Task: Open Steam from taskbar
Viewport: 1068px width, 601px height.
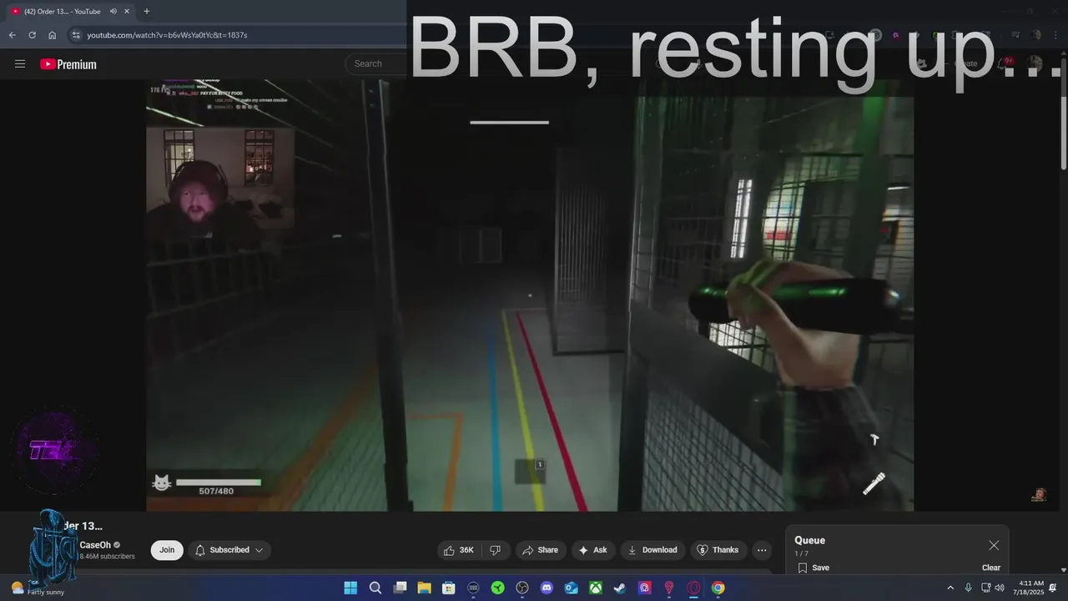Action: pos(620,588)
